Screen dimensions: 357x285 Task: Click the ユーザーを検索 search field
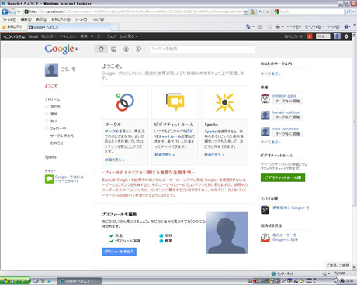coord(202,49)
